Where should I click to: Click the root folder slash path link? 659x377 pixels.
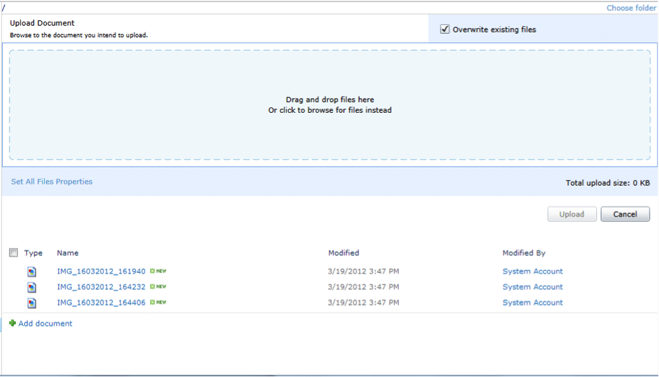click(3, 7)
